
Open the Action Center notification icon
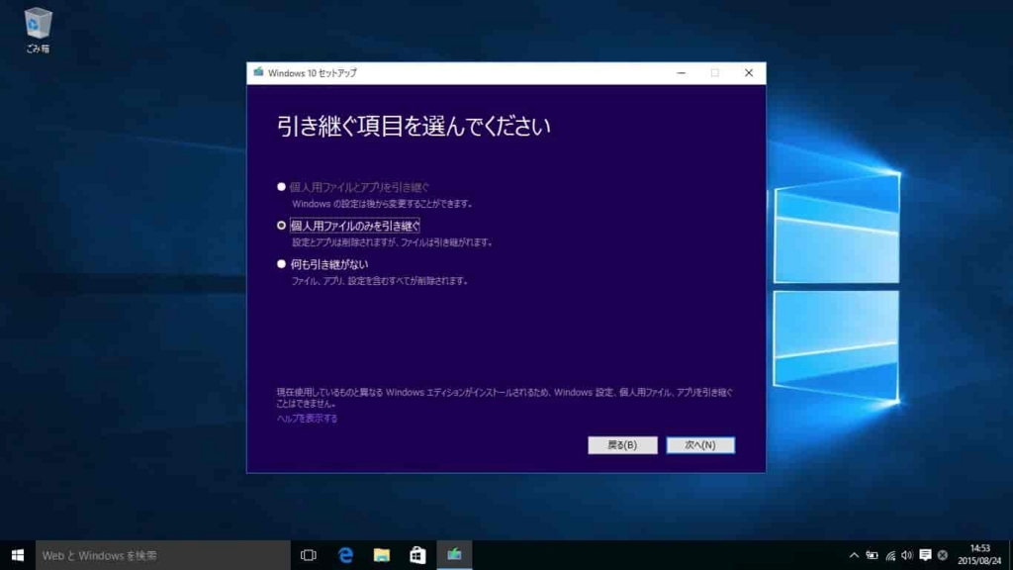(x=925, y=555)
